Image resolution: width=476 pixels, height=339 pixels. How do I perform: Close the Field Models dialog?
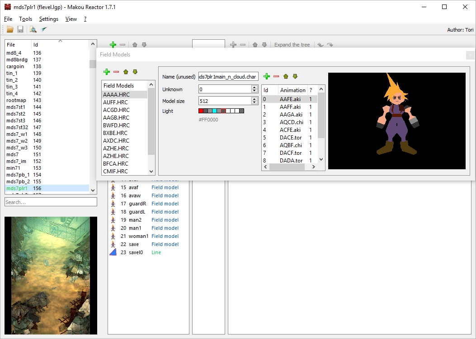[470, 55]
